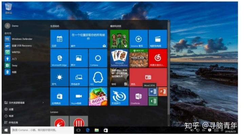Open the Skype video tile
The height and width of the screenshot is (136, 244).
pos(79,96)
